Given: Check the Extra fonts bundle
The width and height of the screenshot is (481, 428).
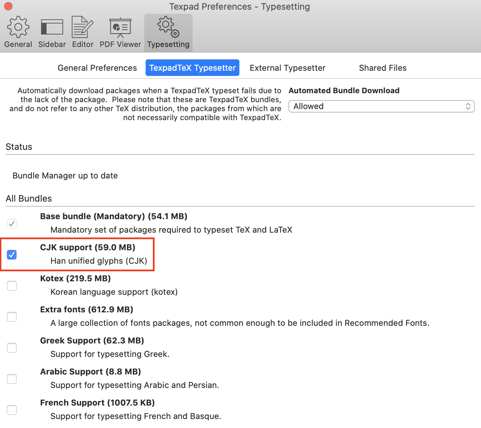Looking at the screenshot, I should [12, 317].
